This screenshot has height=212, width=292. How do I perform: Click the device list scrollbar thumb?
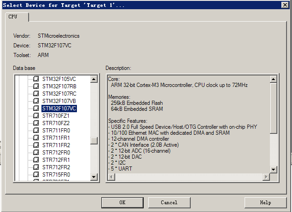[94, 141]
